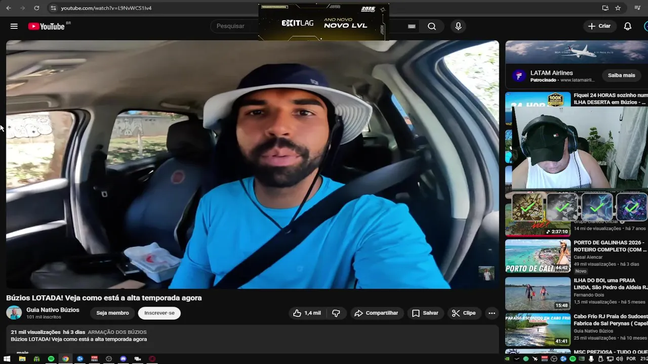Click the Seja membro button
Viewport: 648px width, 364px height.
click(112, 313)
